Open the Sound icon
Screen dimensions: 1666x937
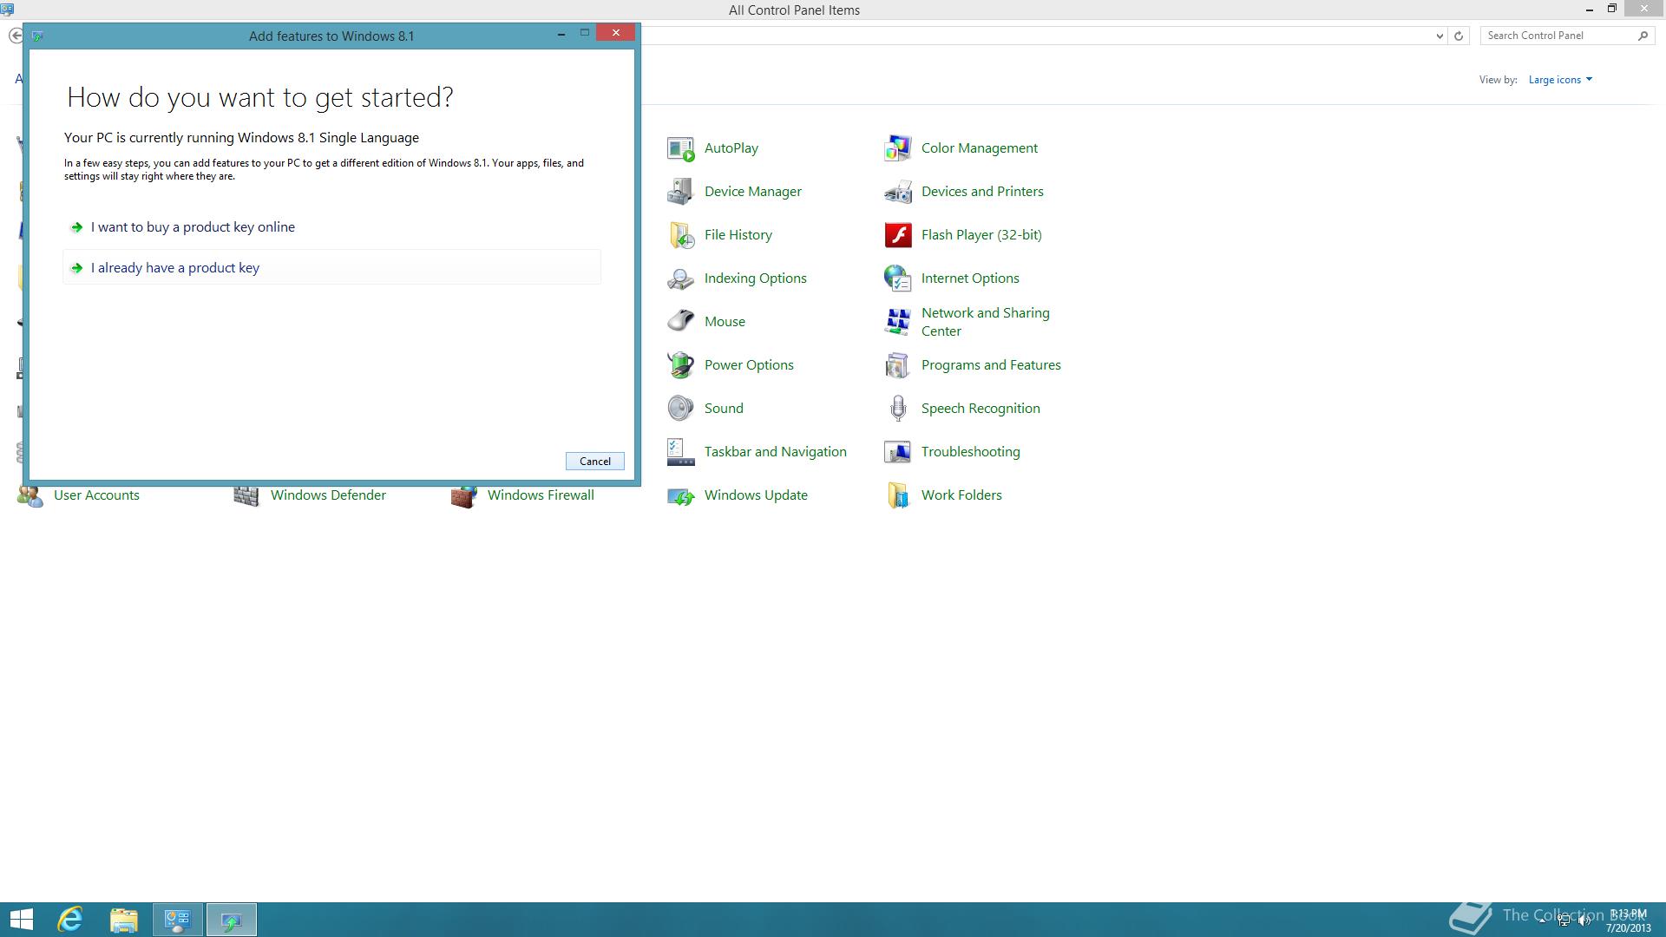coord(681,409)
